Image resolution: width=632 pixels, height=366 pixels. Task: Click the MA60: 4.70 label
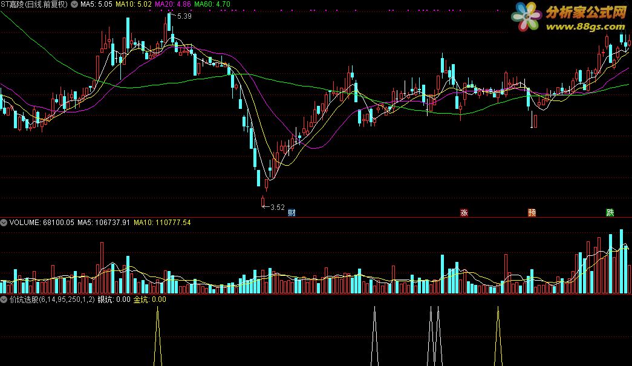pyautogui.click(x=212, y=4)
